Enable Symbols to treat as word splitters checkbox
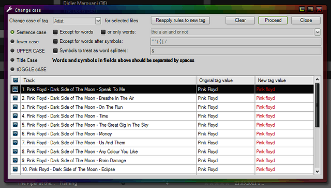331x188 pixels. [55, 50]
